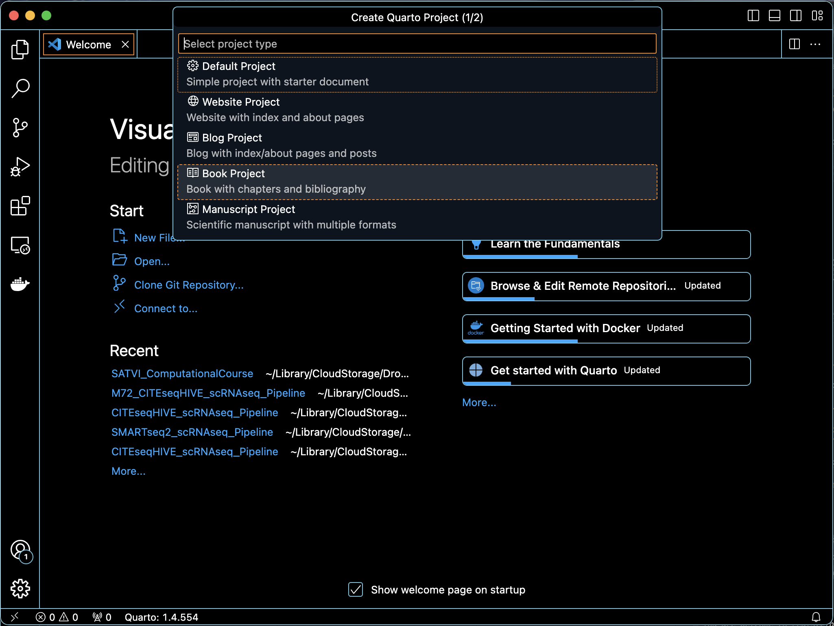Viewport: 834px width, 626px height.
Task: Open the Remote Explorer icon
Action: click(20, 245)
